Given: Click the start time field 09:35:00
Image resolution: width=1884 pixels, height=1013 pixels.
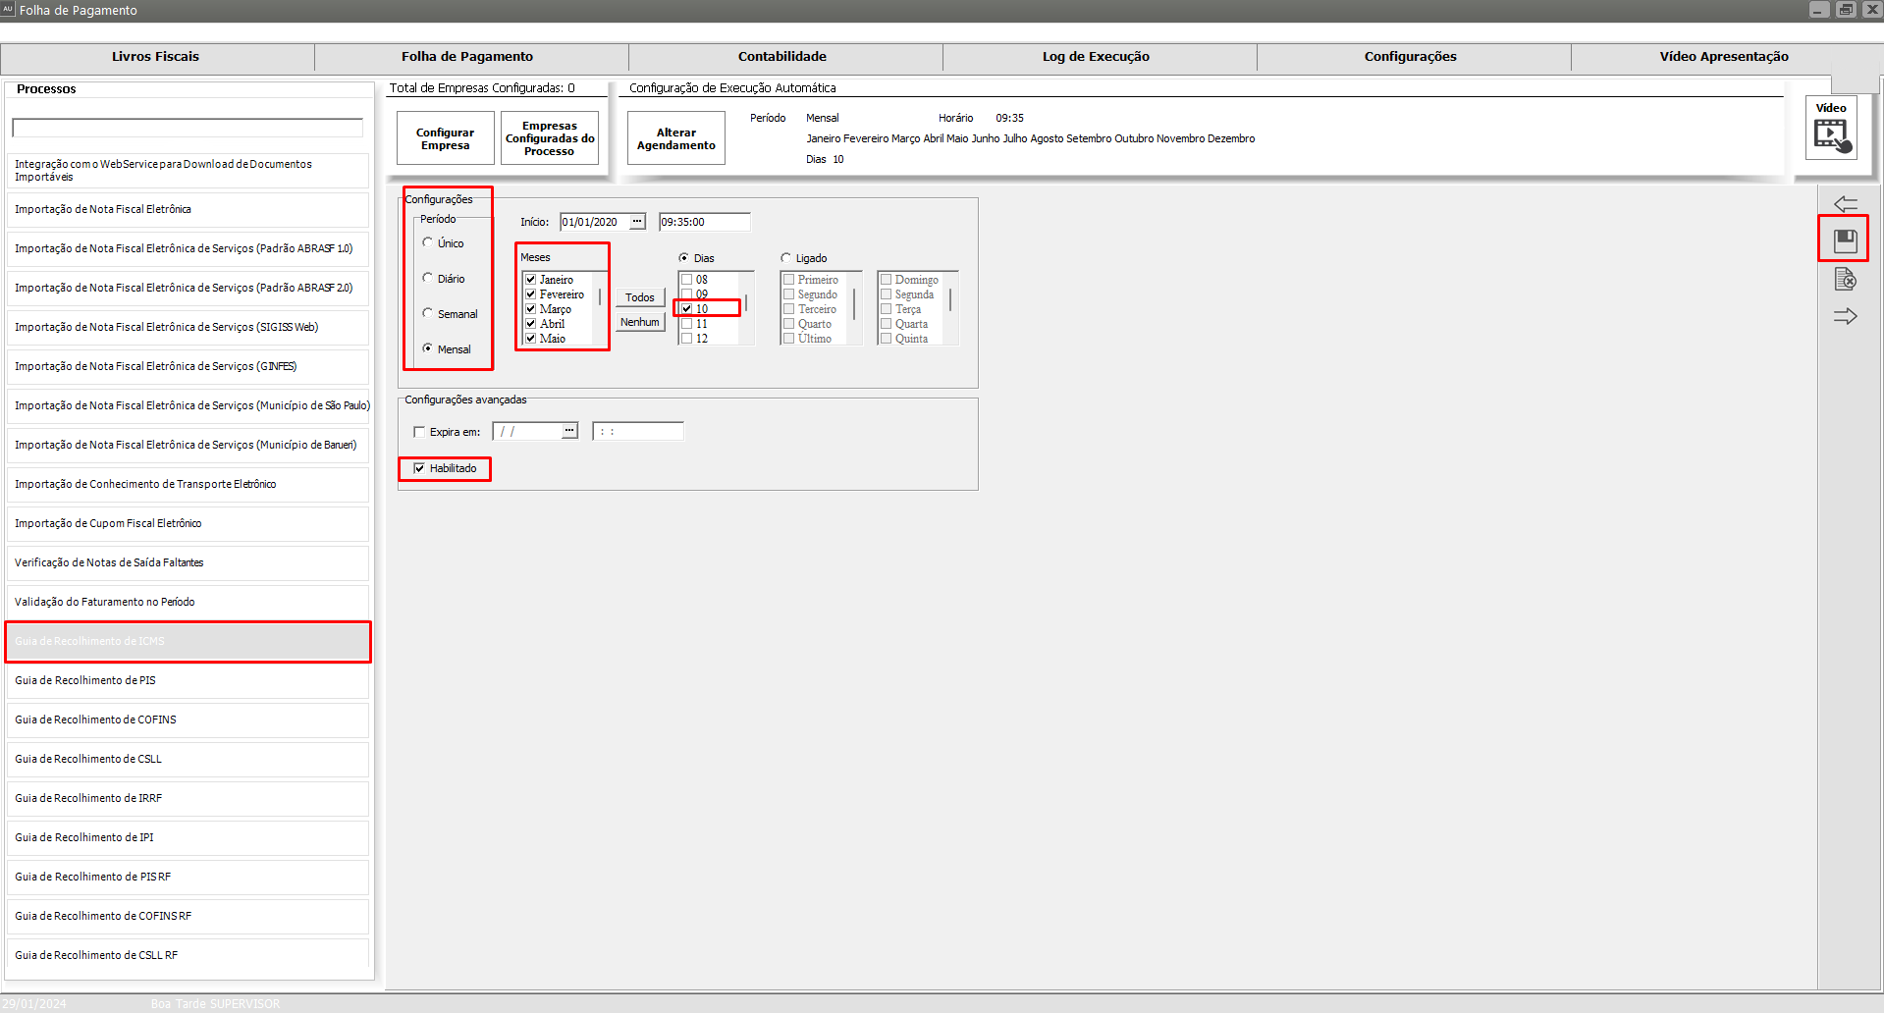Looking at the screenshot, I should pos(705,222).
